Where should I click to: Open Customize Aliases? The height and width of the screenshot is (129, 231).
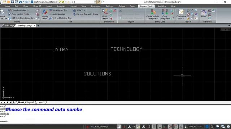click(181, 14)
